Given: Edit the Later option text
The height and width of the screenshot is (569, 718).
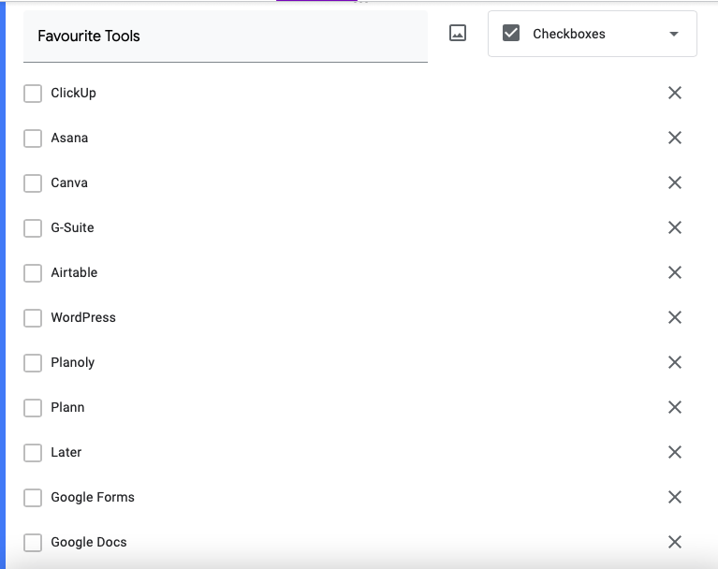Looking at the screenshot, I should coord(66,452).
